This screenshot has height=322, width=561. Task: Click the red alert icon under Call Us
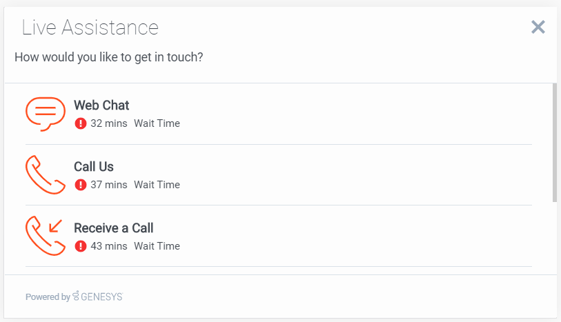click(81, 185)
